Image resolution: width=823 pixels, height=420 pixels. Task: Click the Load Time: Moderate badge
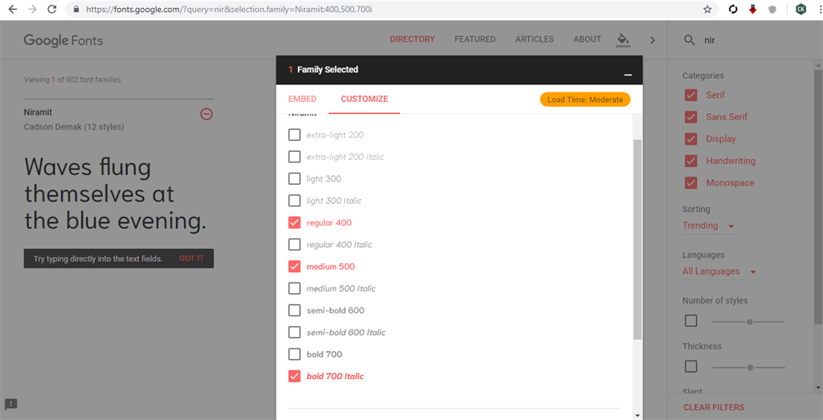coord(585,100)
